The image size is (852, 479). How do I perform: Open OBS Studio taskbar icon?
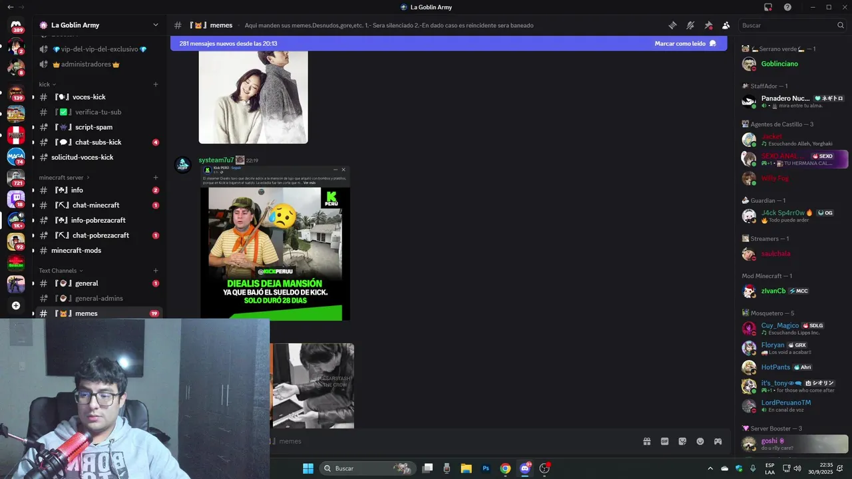(x=544, y=468)
